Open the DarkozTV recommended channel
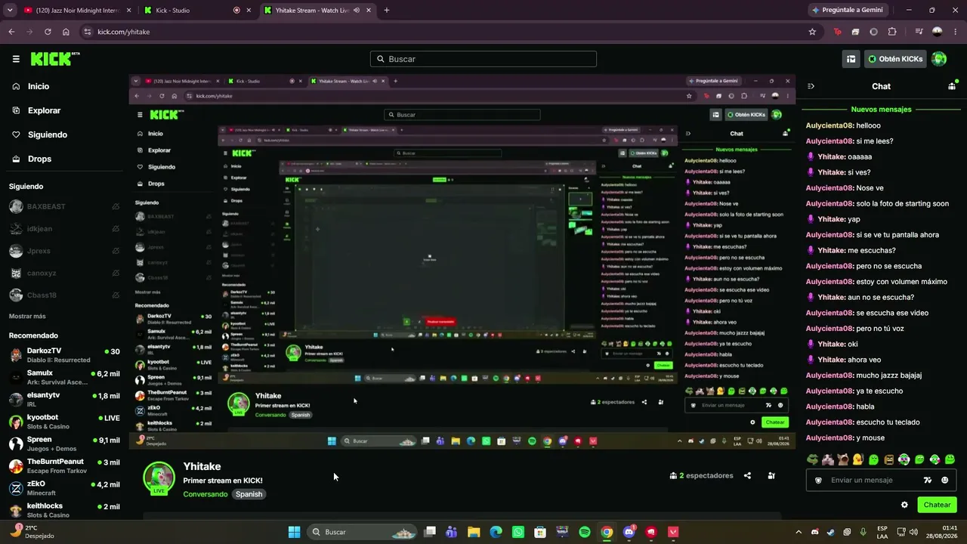The width and height of the screenshot is (967, 544). tap(64, 355)
